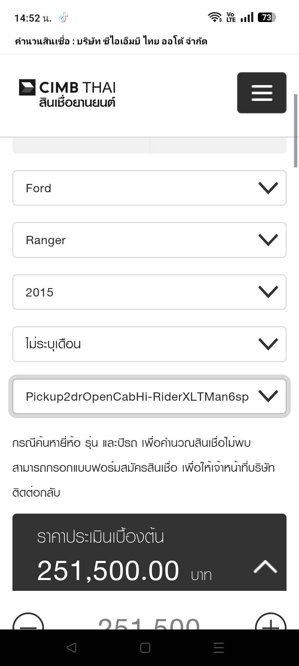Open the Ford brand dropdown
Image resolution: width=299 pixels, height=666 pixels.
(149, 188)
